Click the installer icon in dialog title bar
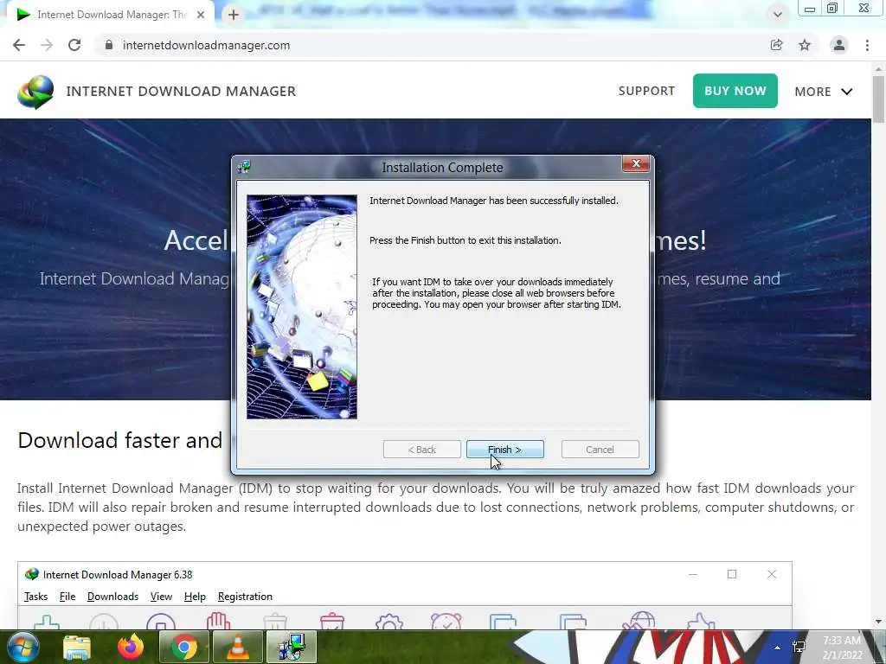Image resolution: width=886 pixels, height=664 pixels. (244, 167)
